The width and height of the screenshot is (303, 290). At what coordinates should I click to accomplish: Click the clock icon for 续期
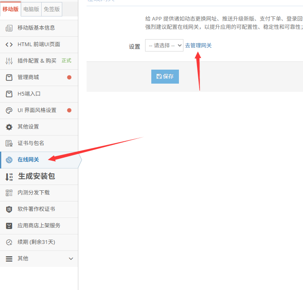[x=9, y=242]
